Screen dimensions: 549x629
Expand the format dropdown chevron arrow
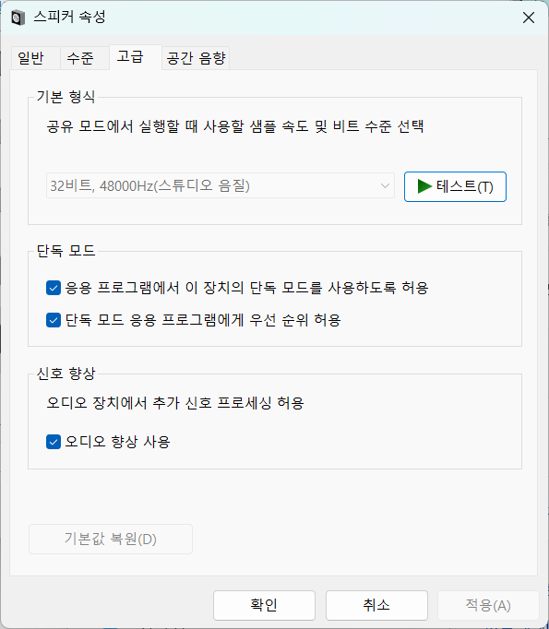pos(385,185)
